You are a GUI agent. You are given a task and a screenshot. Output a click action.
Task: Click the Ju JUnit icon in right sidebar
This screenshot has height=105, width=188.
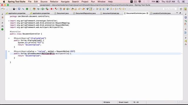[x=186, y=44]
